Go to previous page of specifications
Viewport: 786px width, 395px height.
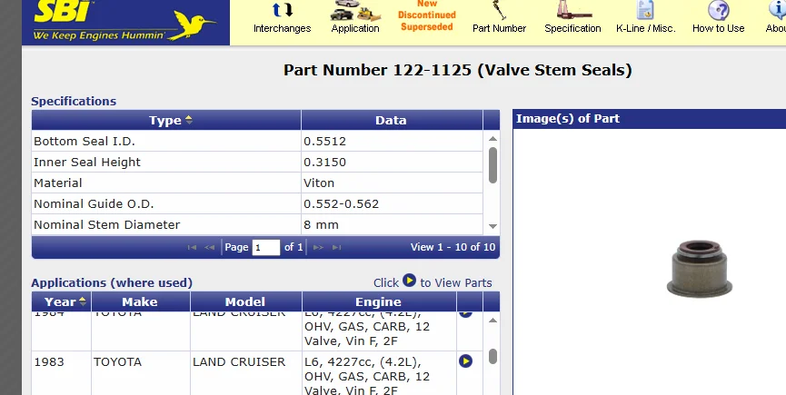[x=210, y=247]
